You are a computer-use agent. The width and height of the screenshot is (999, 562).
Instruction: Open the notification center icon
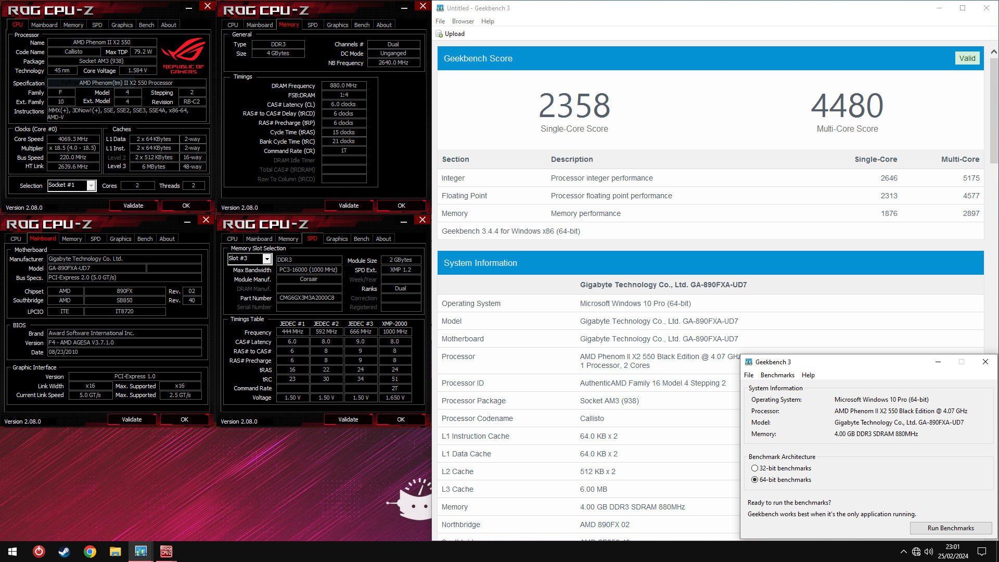(982, 552)
